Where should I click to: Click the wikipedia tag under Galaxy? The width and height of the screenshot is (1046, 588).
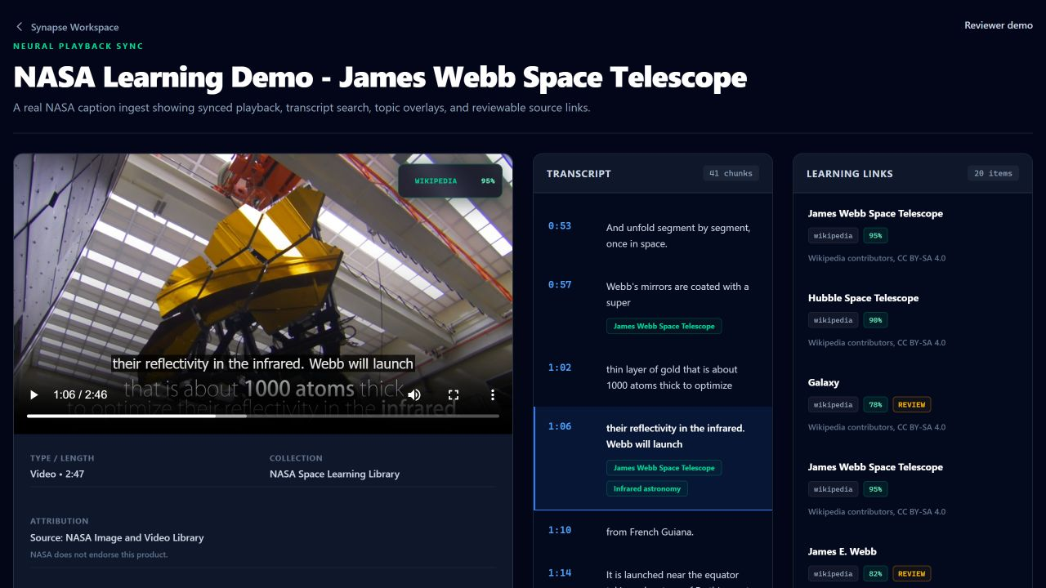(834, 404)
